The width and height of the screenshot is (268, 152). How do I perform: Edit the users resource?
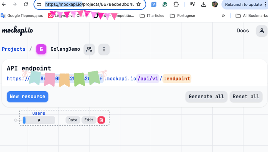click(89, 120)
